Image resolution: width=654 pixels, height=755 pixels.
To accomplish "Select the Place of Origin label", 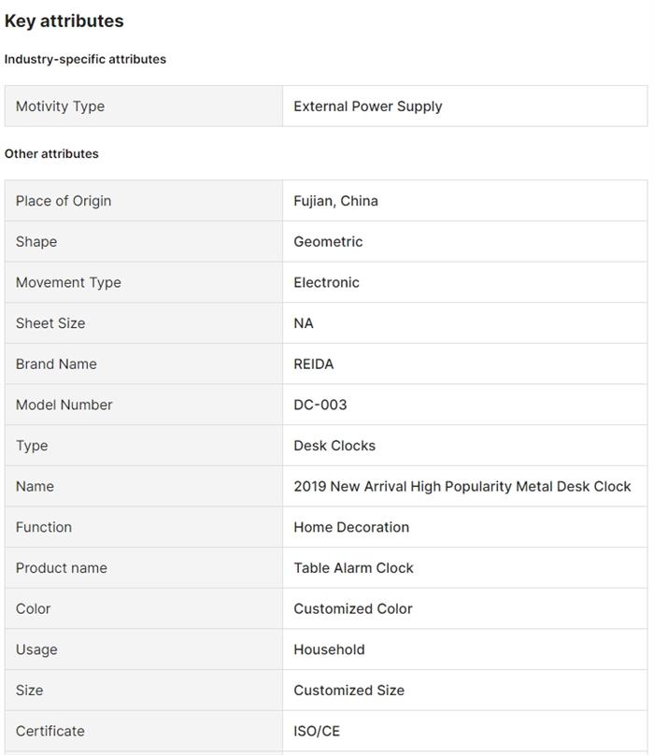I will 64,201.
